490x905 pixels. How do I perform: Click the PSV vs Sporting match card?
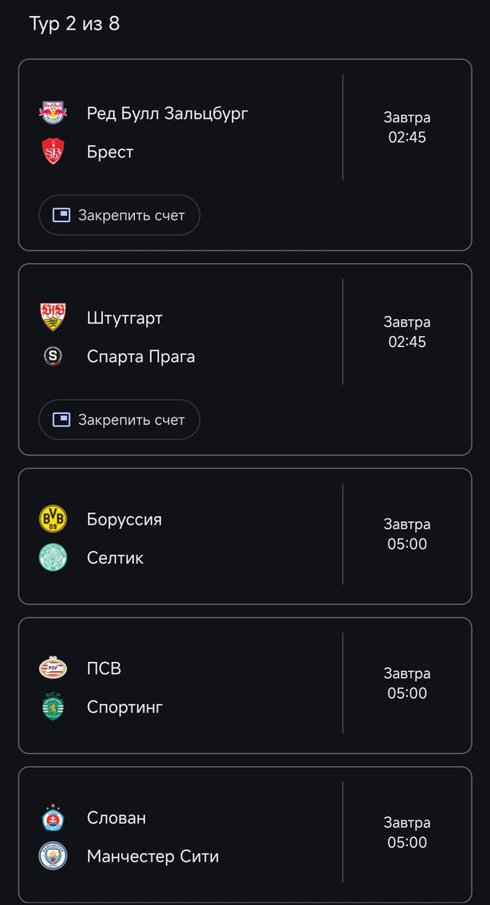[x=245, y=685]
